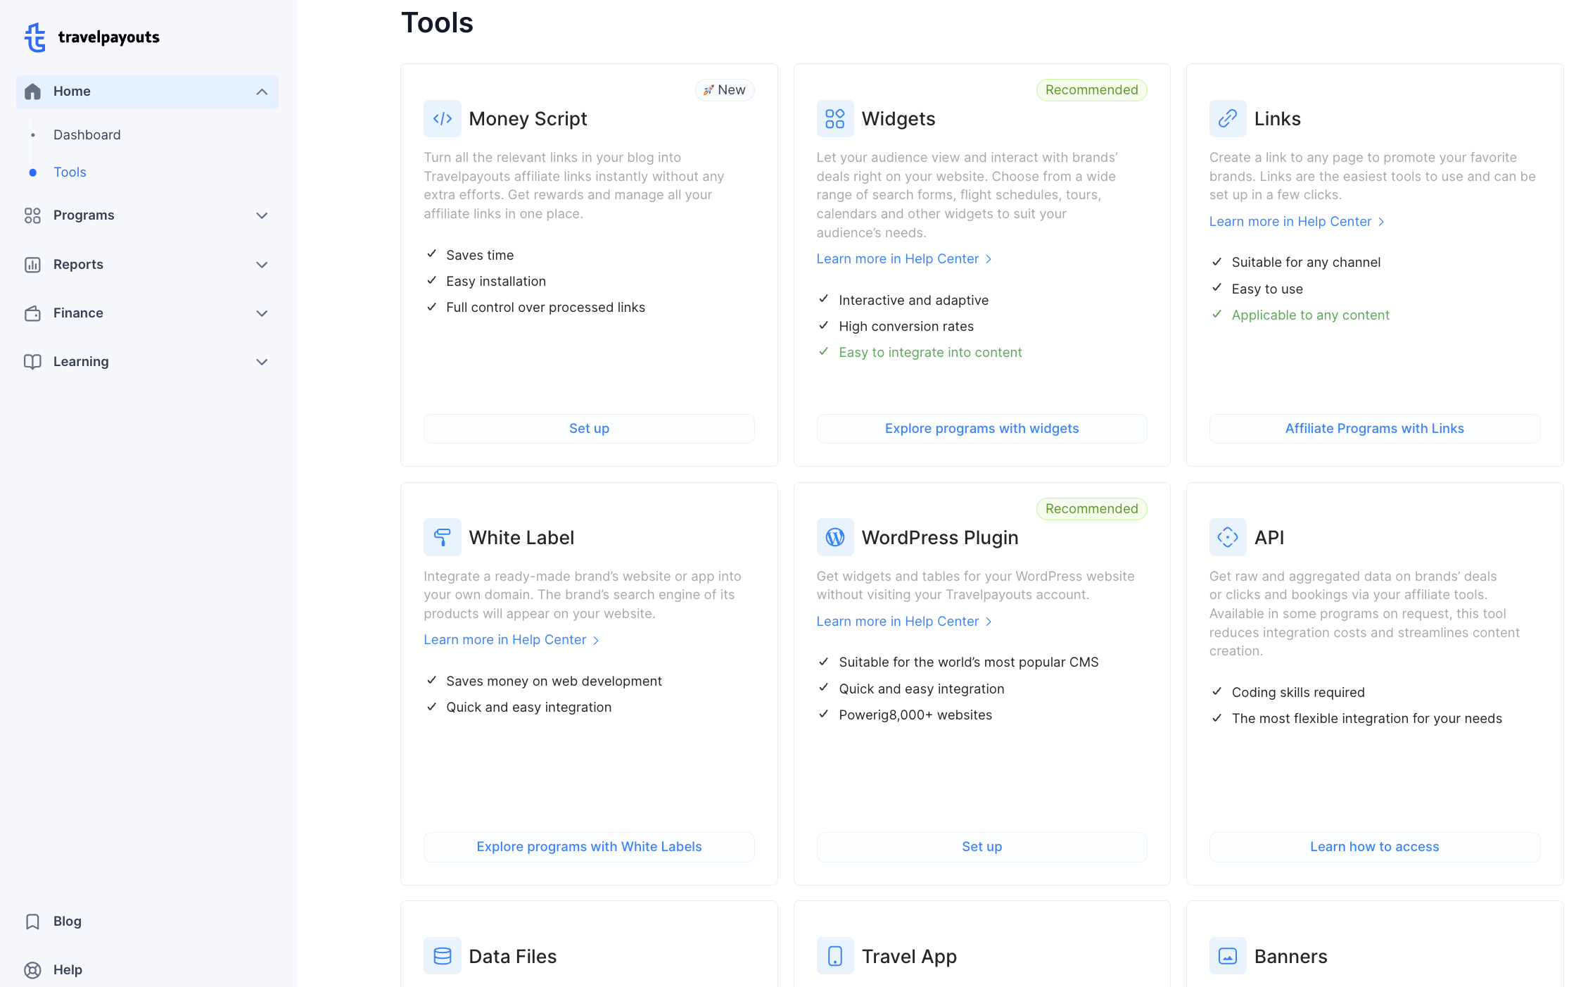The height and width of the screenshot is (987, 1569).
Task: Click the Widgets card title
Action: tap(898, 119)
